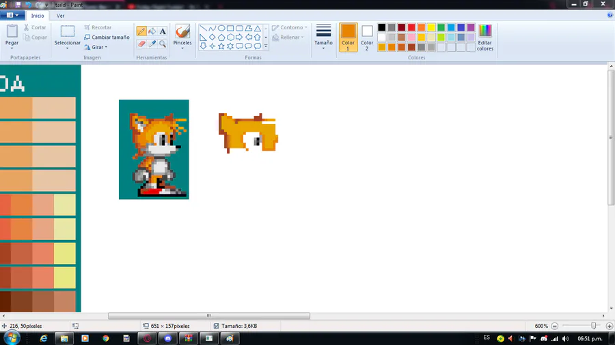The image size is (615, 345).
Task: Expand the shapes gallery More arrow
Action: coord(266,46)
